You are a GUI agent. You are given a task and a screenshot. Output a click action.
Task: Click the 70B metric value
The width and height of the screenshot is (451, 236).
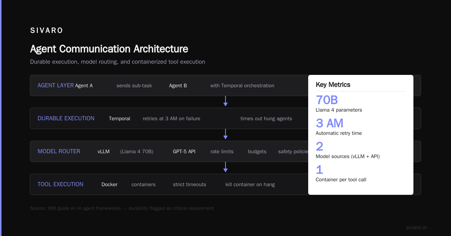[327, 100]
